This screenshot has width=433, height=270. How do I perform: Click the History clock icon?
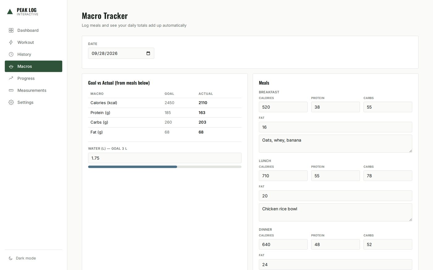point(11,54)
